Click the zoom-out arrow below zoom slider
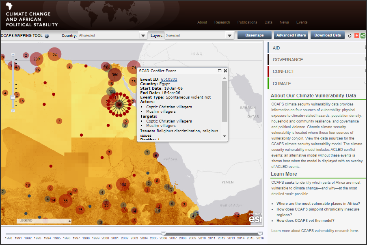 (x=13, y=110)
